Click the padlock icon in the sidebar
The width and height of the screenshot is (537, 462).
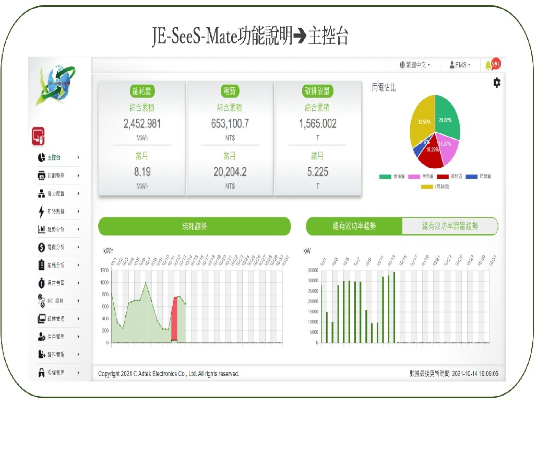[x=42, y=373]
